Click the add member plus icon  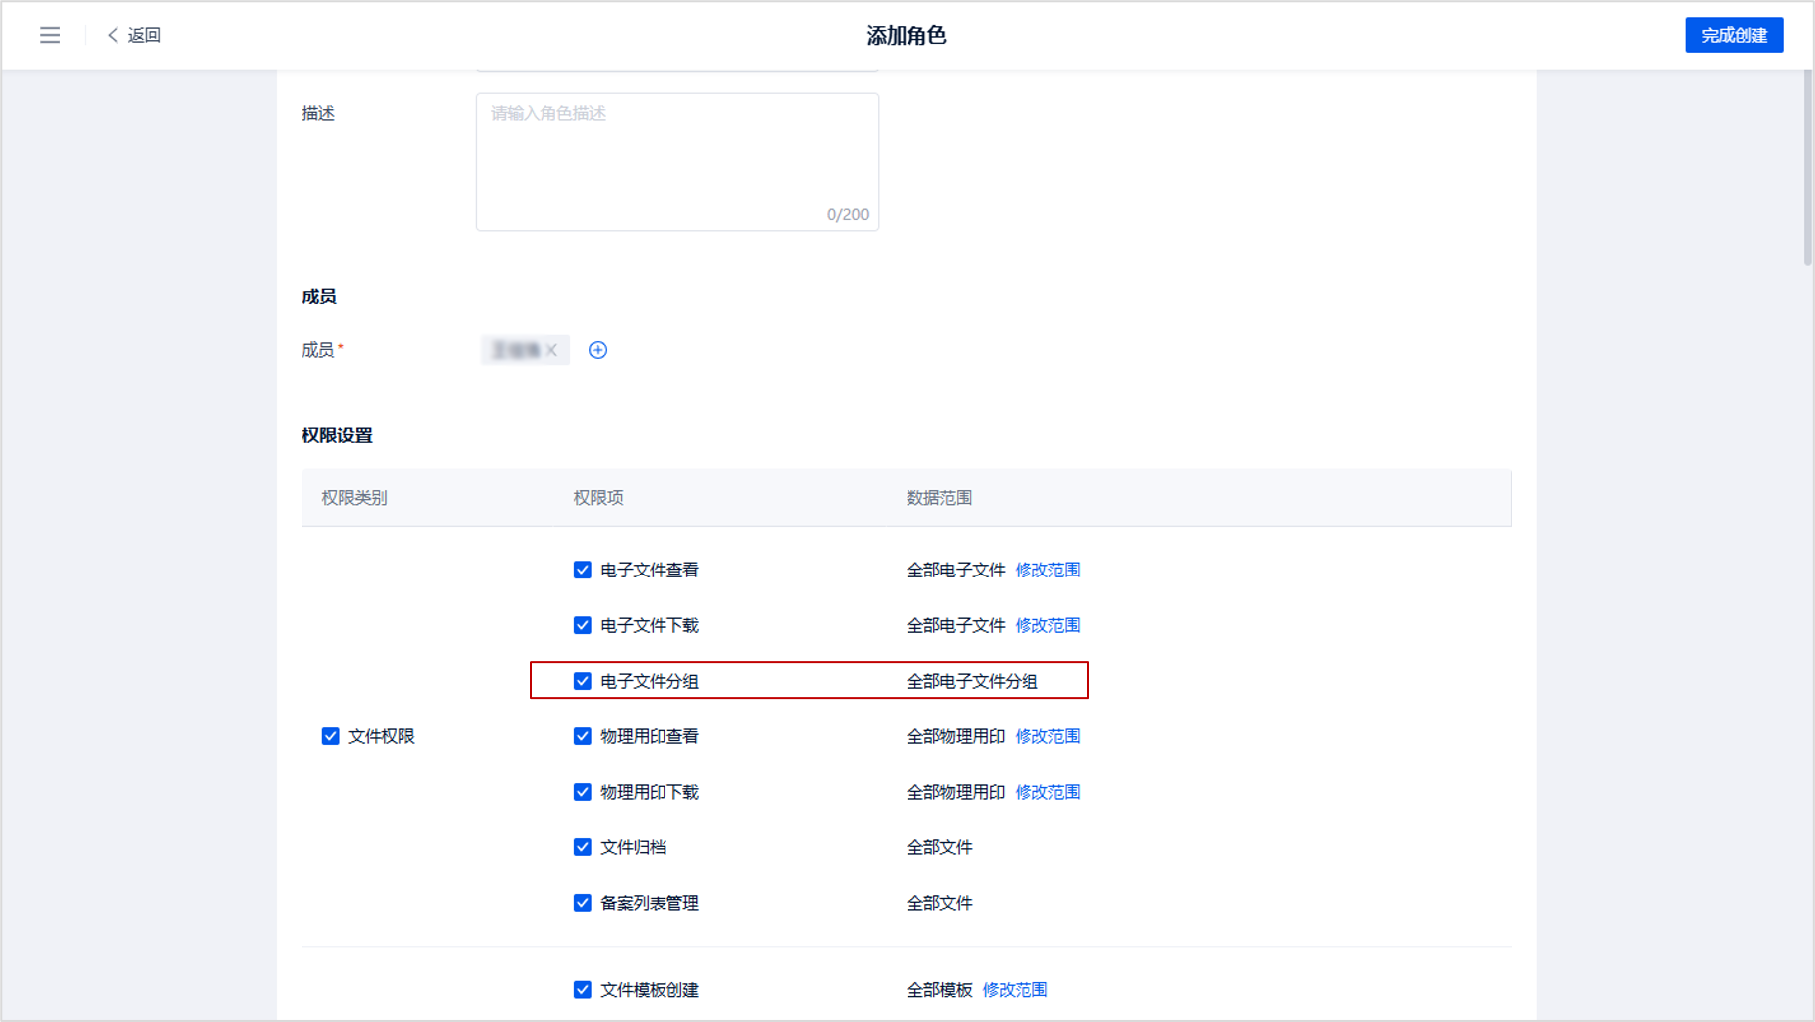598,350
